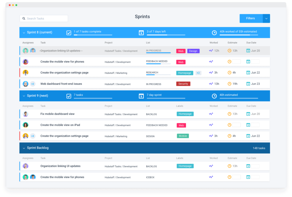Collapse the Sprint 8 (current) section
This screenshot has height=197, width=292.
[24, 33]
